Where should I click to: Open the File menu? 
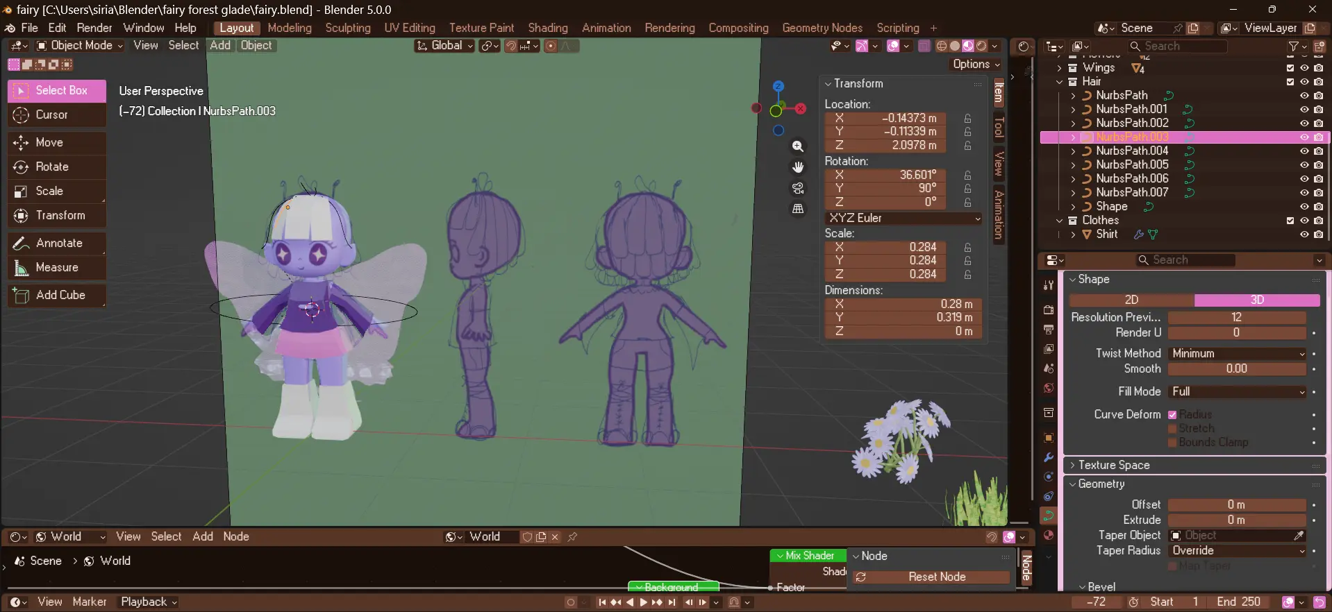coord(29,28)
